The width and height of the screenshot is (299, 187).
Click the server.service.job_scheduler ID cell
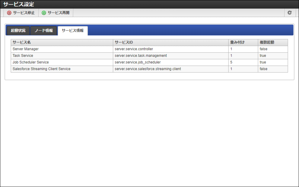point(171,62)
